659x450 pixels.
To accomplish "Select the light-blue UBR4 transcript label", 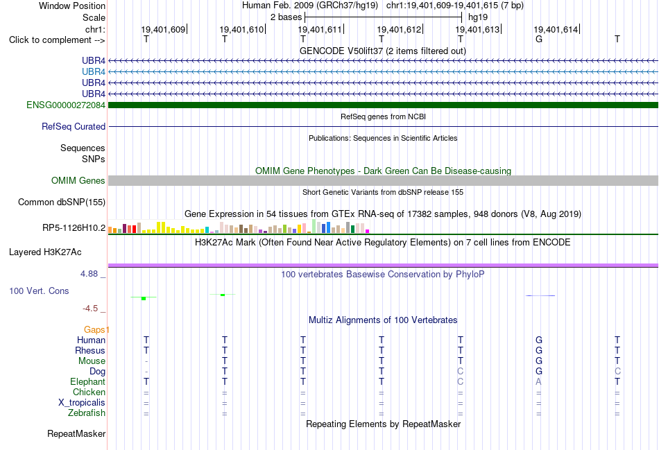I will [x=94, y=72].
